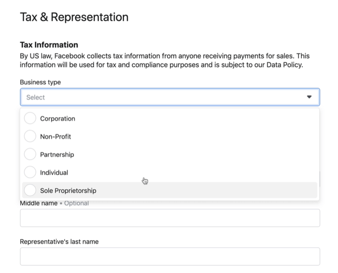Focus the Representative's last name field
The image size is (338, 273).
(169, 257)
